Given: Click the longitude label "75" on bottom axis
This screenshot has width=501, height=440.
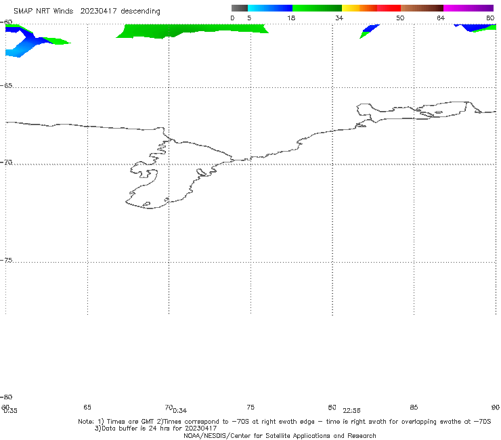Looking at the screenshot, I should [250, 408].
